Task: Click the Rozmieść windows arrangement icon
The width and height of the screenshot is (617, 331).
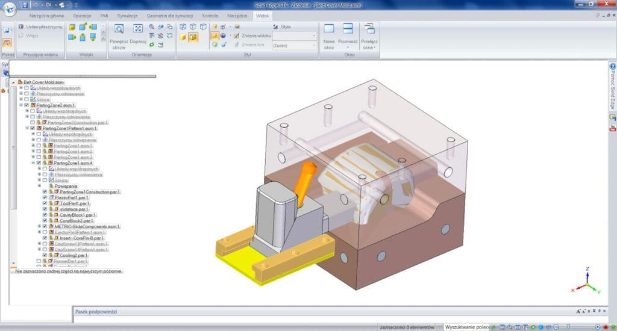Action: click(x=348, y=34)
